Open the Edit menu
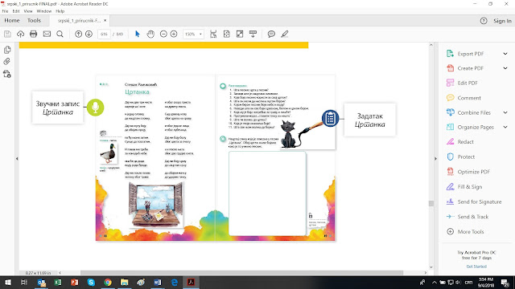 tap(16, 11)
